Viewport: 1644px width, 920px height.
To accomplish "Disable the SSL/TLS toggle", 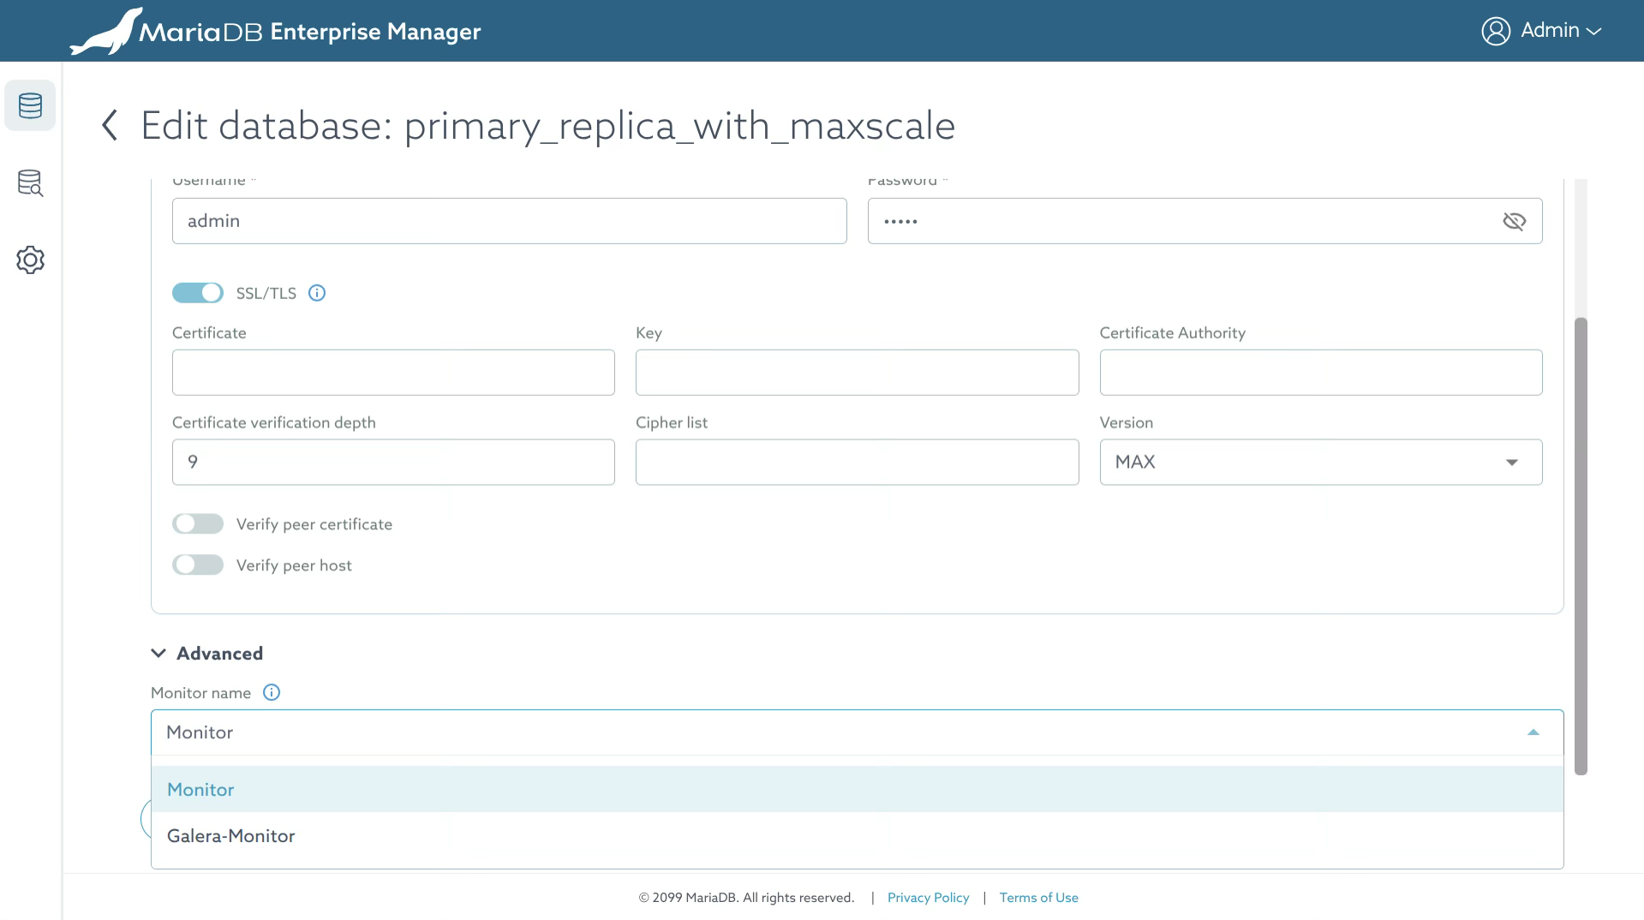I will tap(198, 293).
